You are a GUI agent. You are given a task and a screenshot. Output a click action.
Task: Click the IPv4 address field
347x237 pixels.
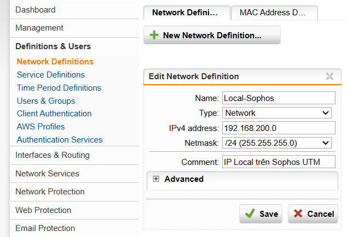click(278, 128)
